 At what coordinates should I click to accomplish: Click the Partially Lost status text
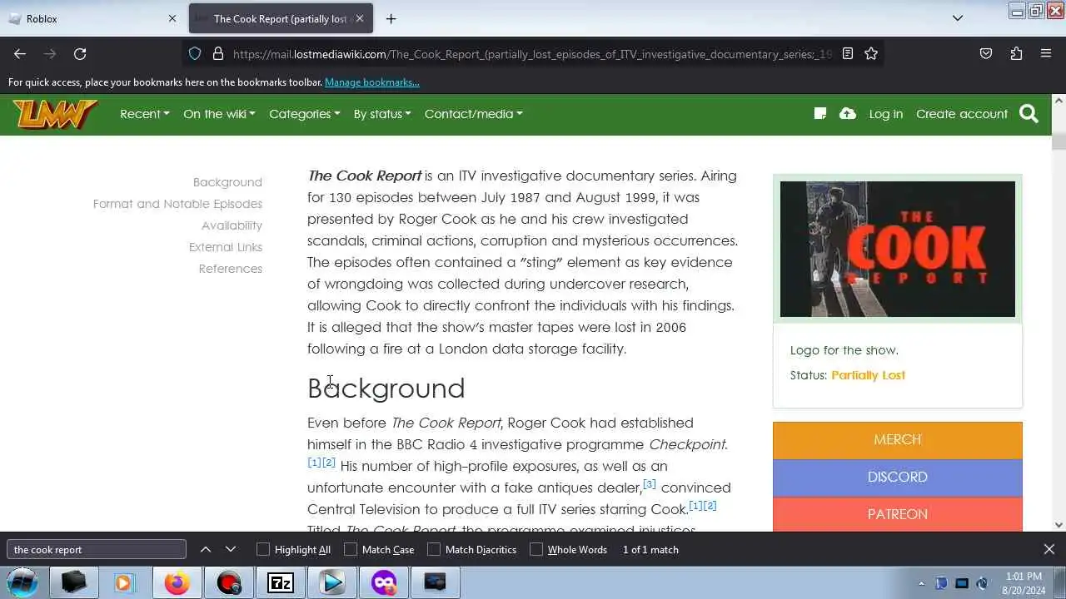868,375
